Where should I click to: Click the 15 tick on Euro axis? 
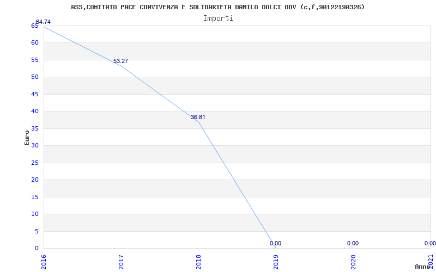34,197
